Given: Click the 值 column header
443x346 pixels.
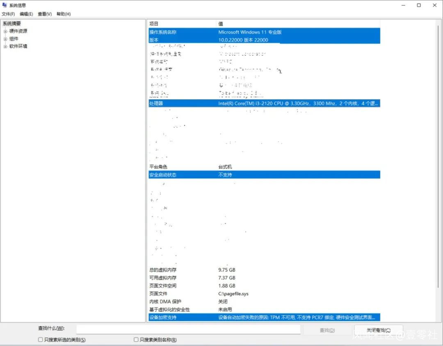Looking at the screenshot, I should pos(298,24).
